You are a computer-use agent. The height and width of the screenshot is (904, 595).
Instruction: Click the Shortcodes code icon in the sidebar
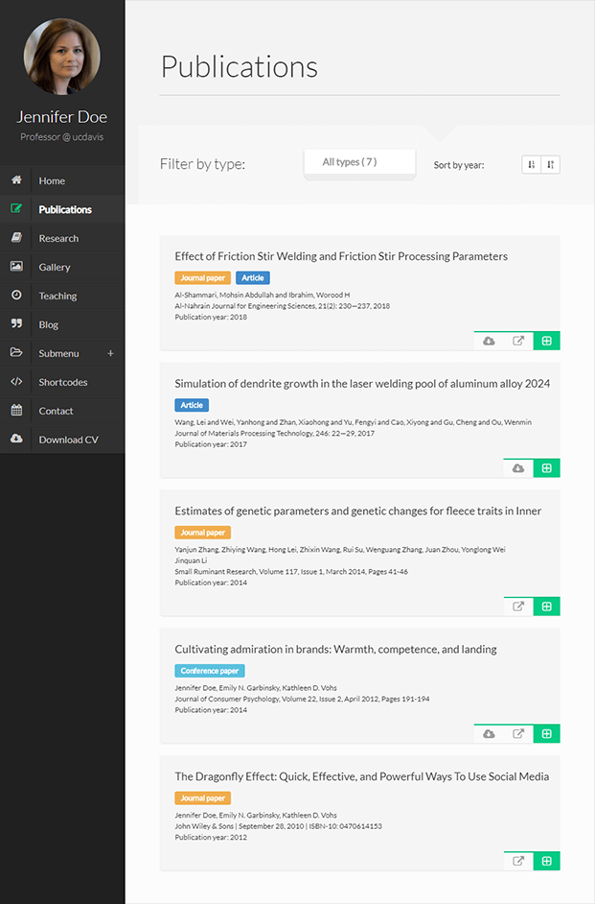(x=15, y=382)
